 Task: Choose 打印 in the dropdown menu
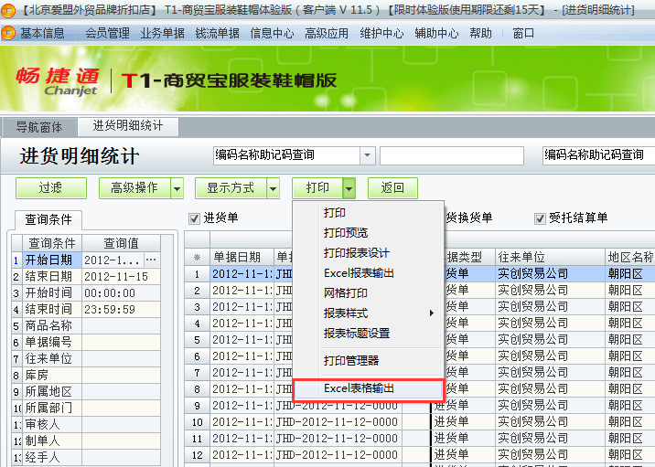368,213
